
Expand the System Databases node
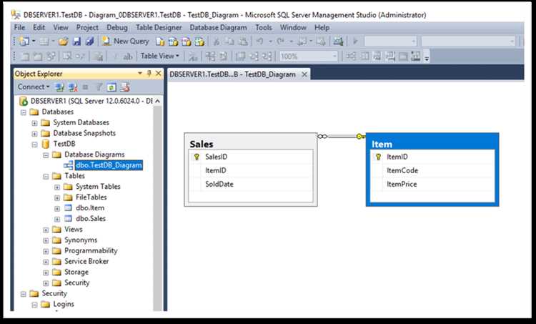tap(34, 123)
